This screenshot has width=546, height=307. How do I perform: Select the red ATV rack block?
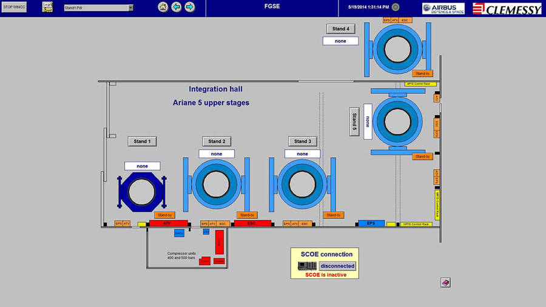coord(169,223)
